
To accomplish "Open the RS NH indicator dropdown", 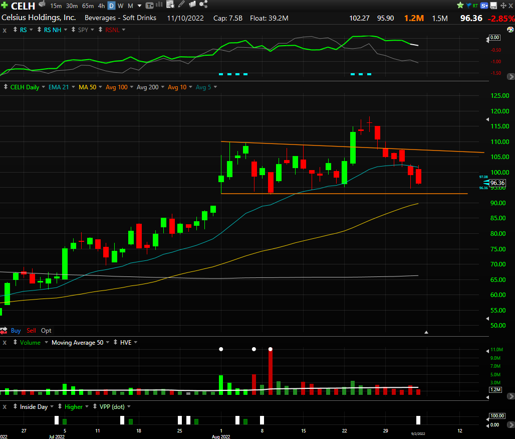I will point(66,30).
